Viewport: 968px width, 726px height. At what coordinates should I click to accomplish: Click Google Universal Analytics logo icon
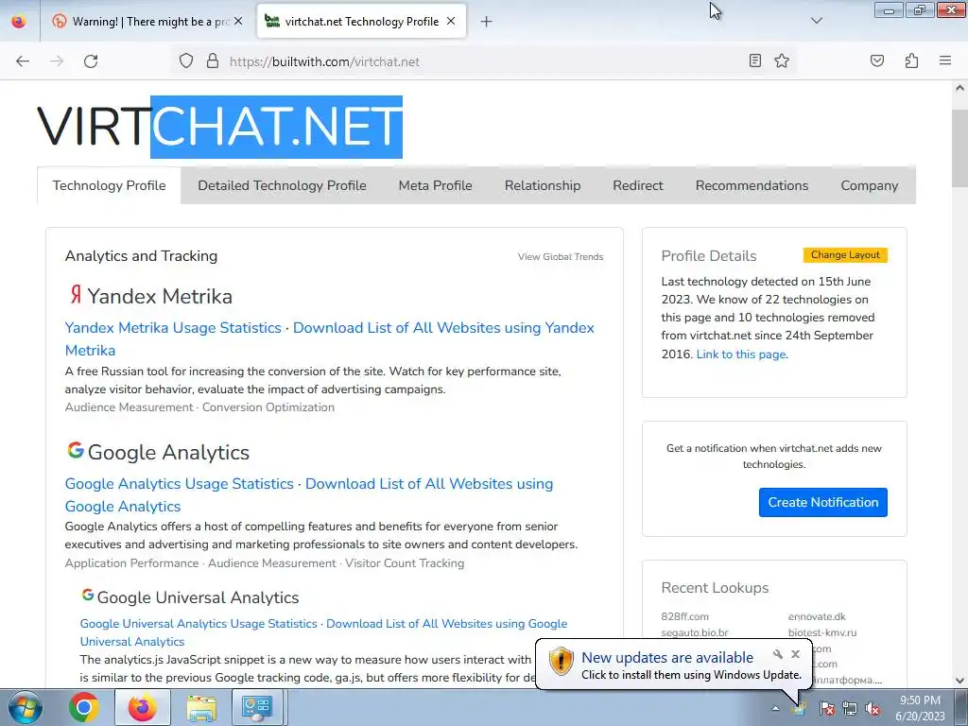click(x=88, y=596)
